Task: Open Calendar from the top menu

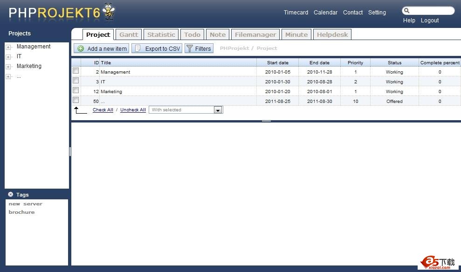Action: 325,12
